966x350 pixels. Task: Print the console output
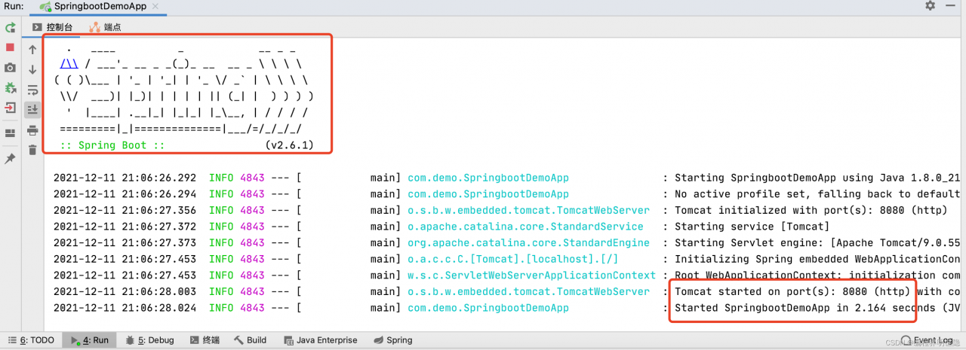point(32,130)
